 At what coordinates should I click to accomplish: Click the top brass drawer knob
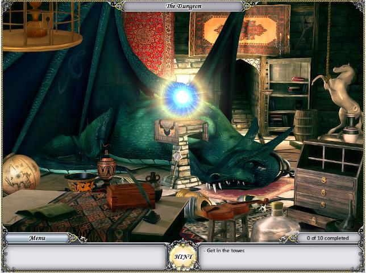[324, 180]
